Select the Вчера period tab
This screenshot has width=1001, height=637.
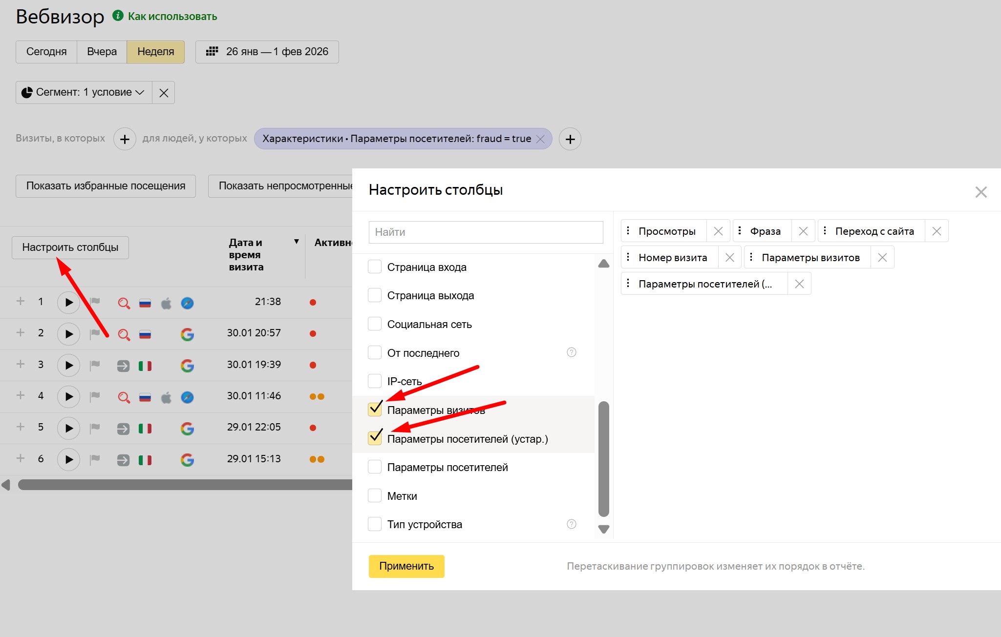102,52
